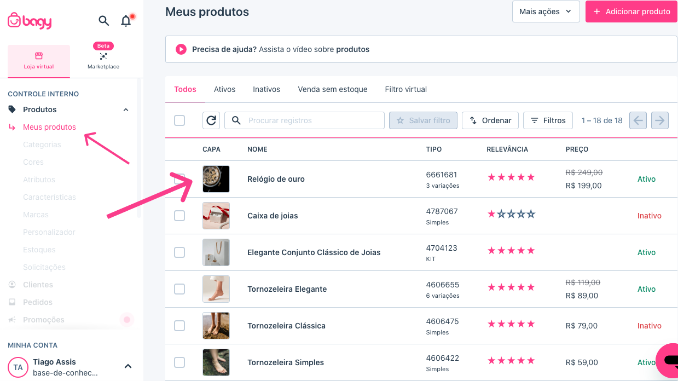This screenshot has width=678, height=381.
Task: Open Atributos in sidebar
Action: coord(39,180)
